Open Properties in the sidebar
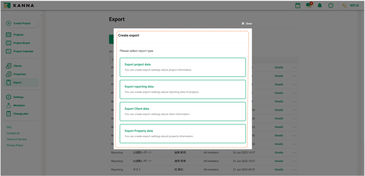The width and height of the screenshot is (365, 176). (x=19, y=74)
